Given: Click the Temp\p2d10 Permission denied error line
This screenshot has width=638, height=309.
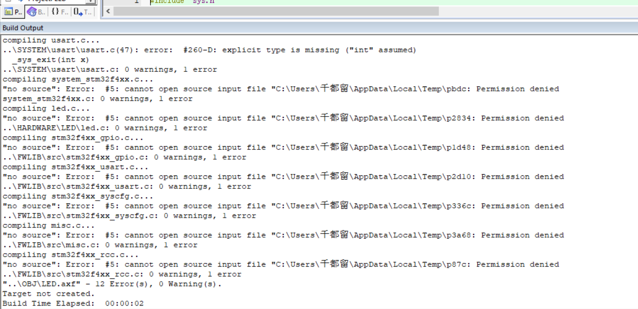Looking at the screenshot, I should coord(283,177).
